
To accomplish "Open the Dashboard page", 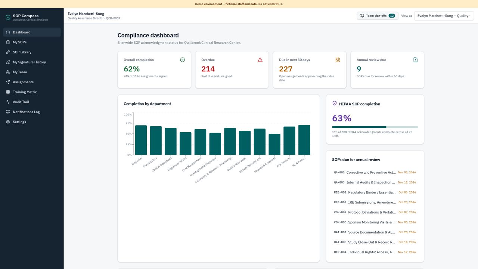I will [x=32, y=32].
